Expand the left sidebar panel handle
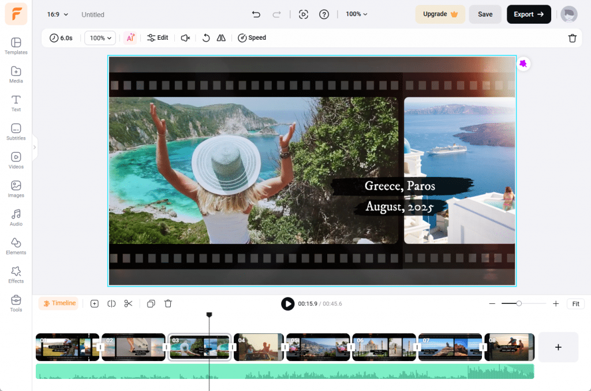 pos(35,147)
